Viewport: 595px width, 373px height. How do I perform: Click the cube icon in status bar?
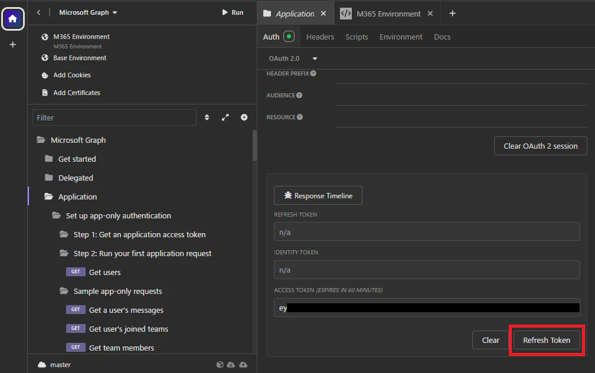pos(220,365)
